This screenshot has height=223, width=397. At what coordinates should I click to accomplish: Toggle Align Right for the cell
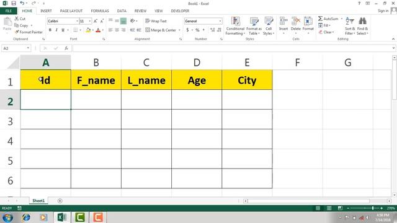123,30
